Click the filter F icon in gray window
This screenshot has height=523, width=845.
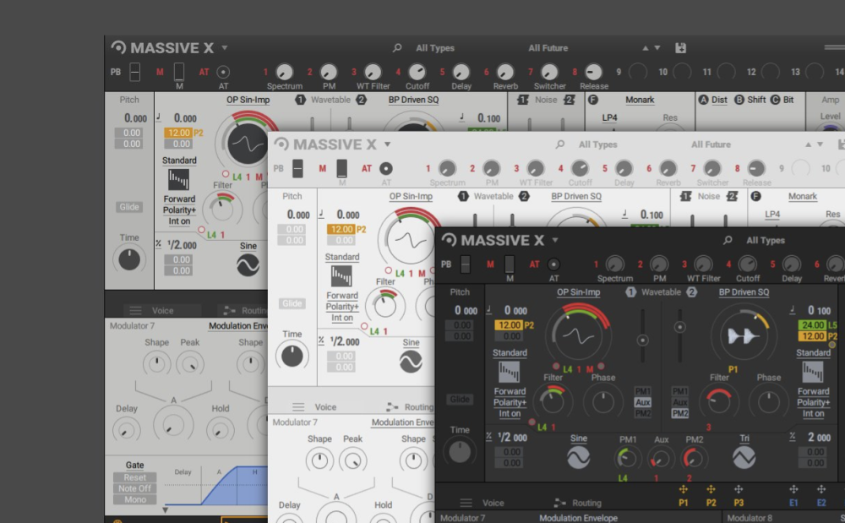click(593, 100)
